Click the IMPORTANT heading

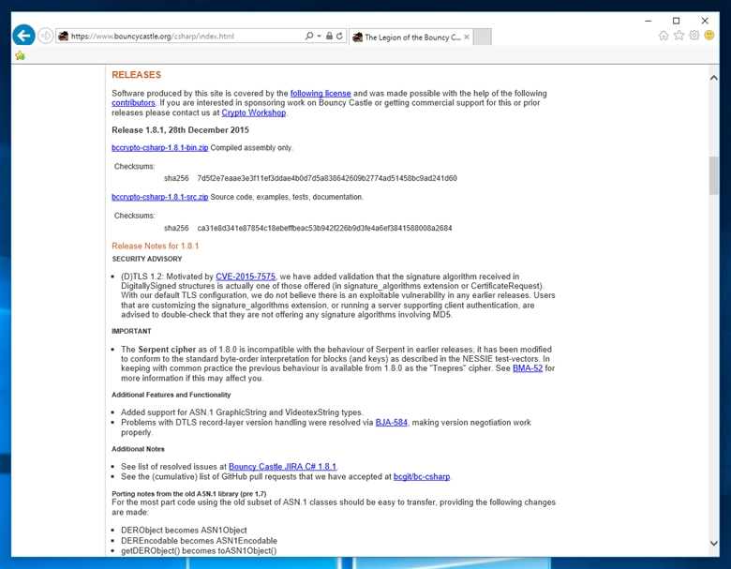131,331
